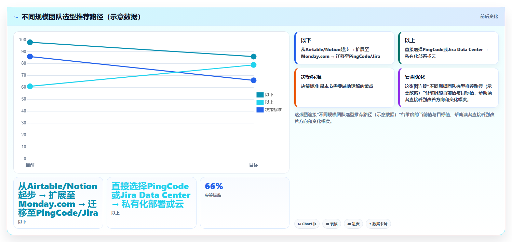Image resolution: width=512 pixels, height=242 pixels.
Task: Toggle the 以上 legend color box
Action: tap(260, 102)
